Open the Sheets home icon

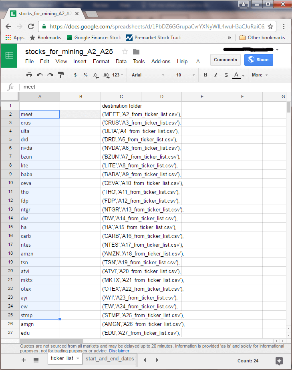click(x=9, y=55)
